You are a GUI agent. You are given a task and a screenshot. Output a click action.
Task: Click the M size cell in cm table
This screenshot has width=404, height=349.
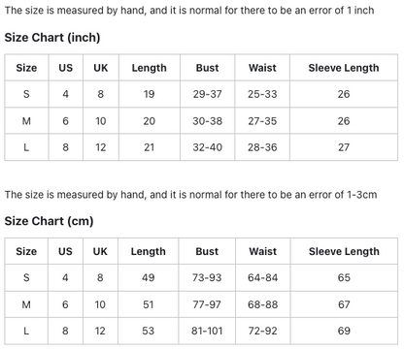[x=26, y=304]
